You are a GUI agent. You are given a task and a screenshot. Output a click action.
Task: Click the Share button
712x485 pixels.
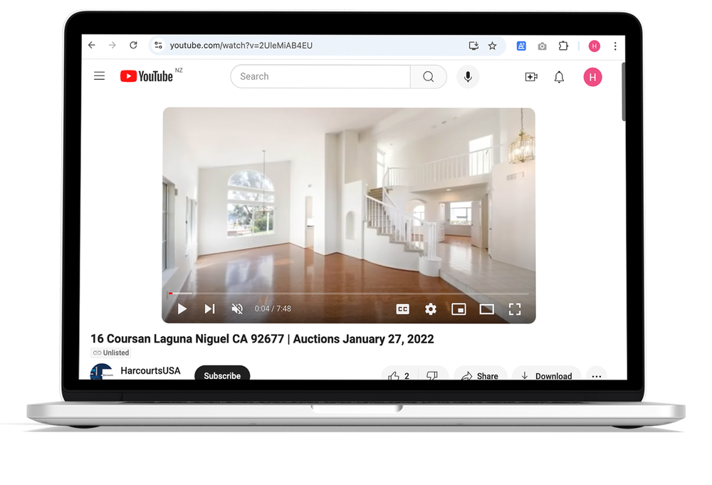click(480, 375)
